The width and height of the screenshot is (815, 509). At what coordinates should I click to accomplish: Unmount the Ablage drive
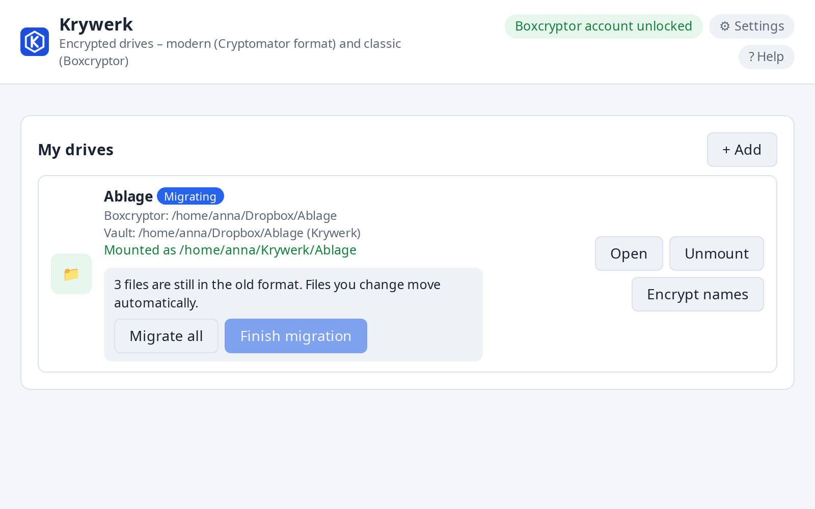[717, 253]
